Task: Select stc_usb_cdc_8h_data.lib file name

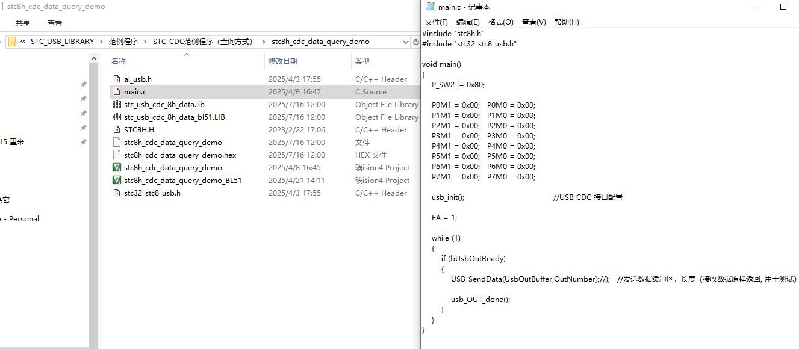Action: (x=164, y=104)
